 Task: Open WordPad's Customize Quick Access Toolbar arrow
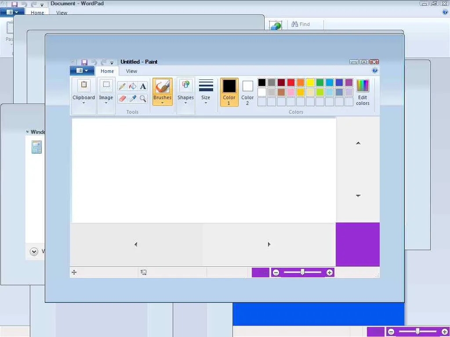coord(42,5)
